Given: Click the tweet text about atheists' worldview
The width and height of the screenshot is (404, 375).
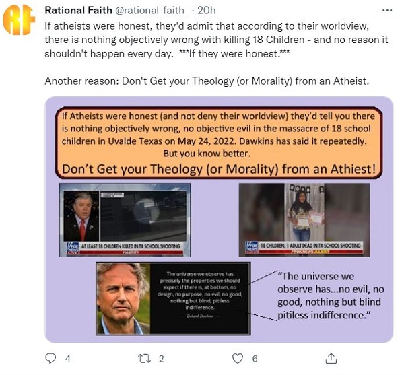Looking at the screenshot, I should (216, 40).
